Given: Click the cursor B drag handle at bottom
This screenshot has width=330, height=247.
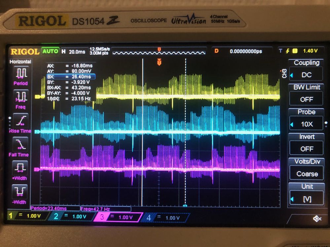Looking at the screenshot, I should click(x=185, y=205).
